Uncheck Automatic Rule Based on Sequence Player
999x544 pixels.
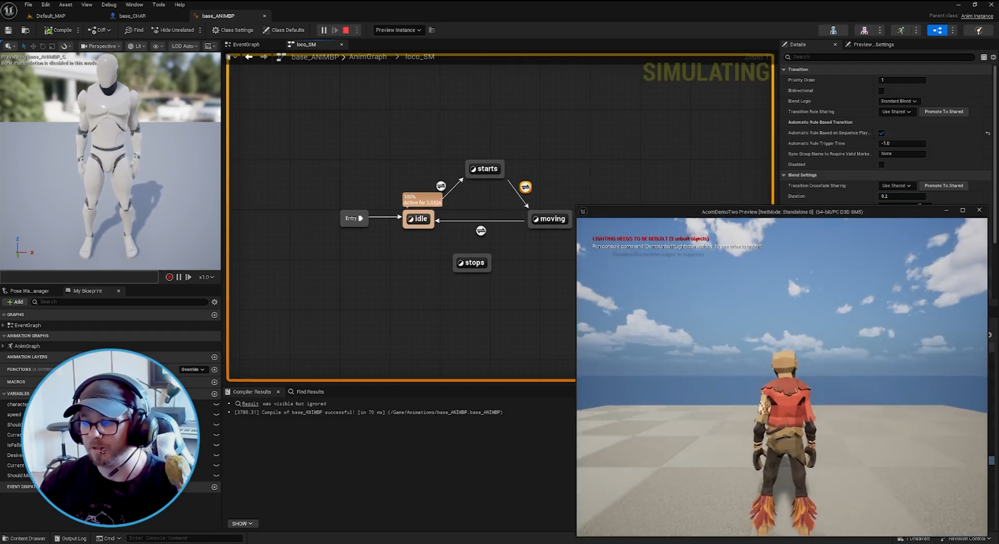(881, 133)
